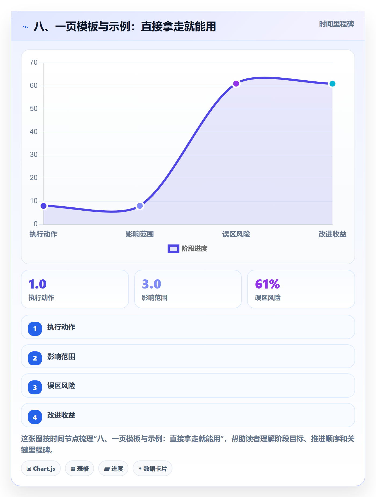Click the 时间里程碑 label in header
Screen dimensions: 376x497
click(336, 24)
